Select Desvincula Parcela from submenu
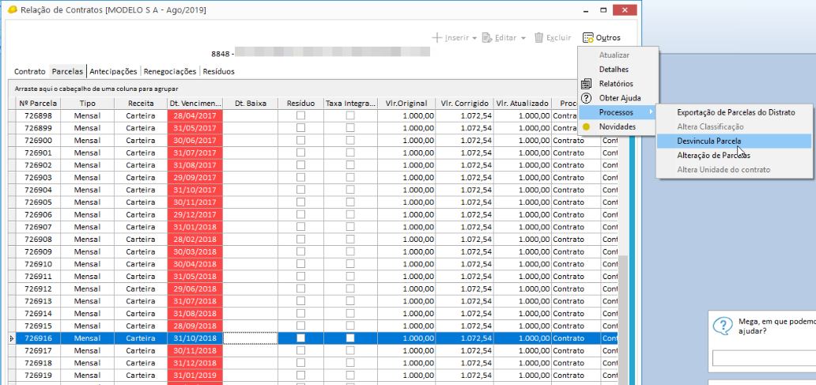 point(708,141)
